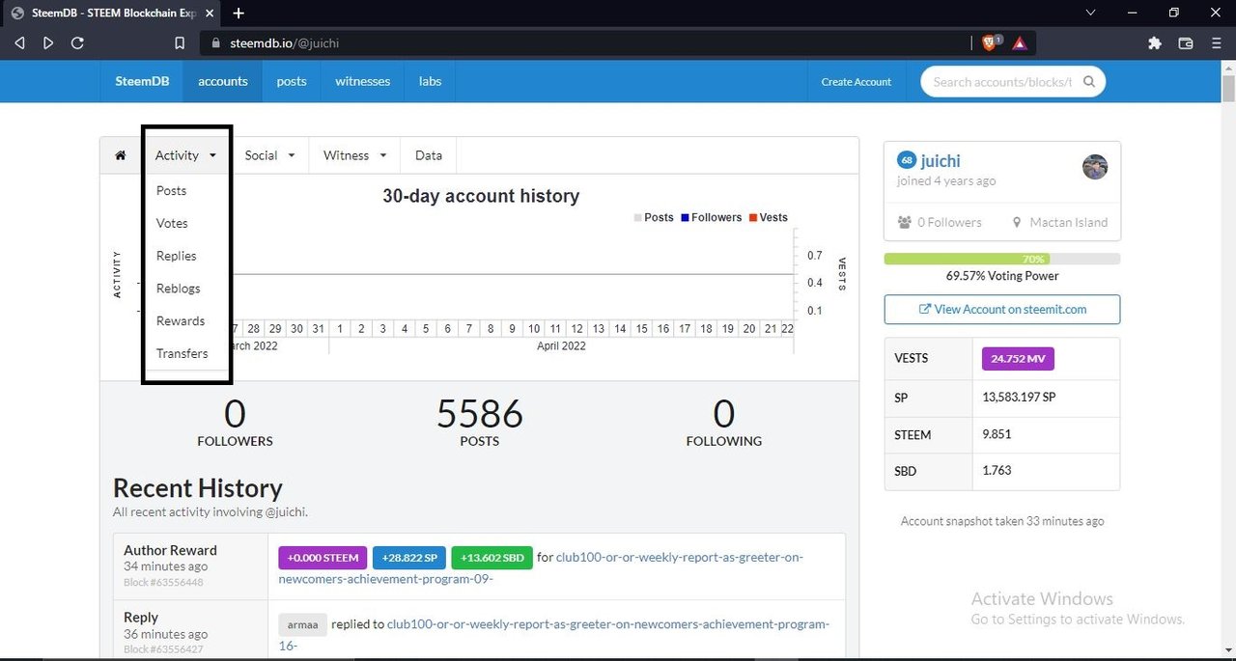
Task: Open the browser extensions puzzle icon
Action: (1155, 42)
